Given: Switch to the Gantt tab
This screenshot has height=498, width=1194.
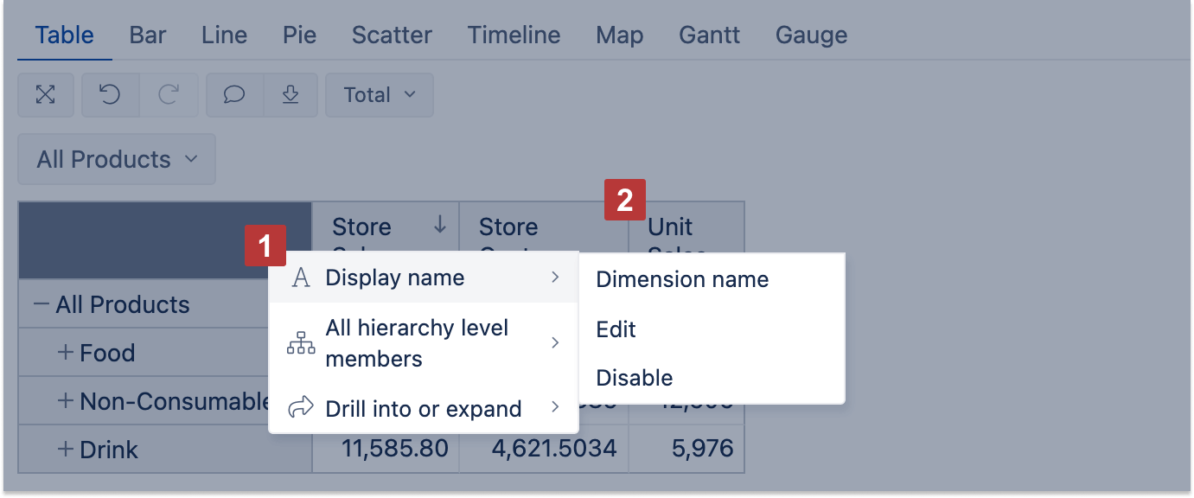Looking at the screenshot, I should tap(709, 35).
